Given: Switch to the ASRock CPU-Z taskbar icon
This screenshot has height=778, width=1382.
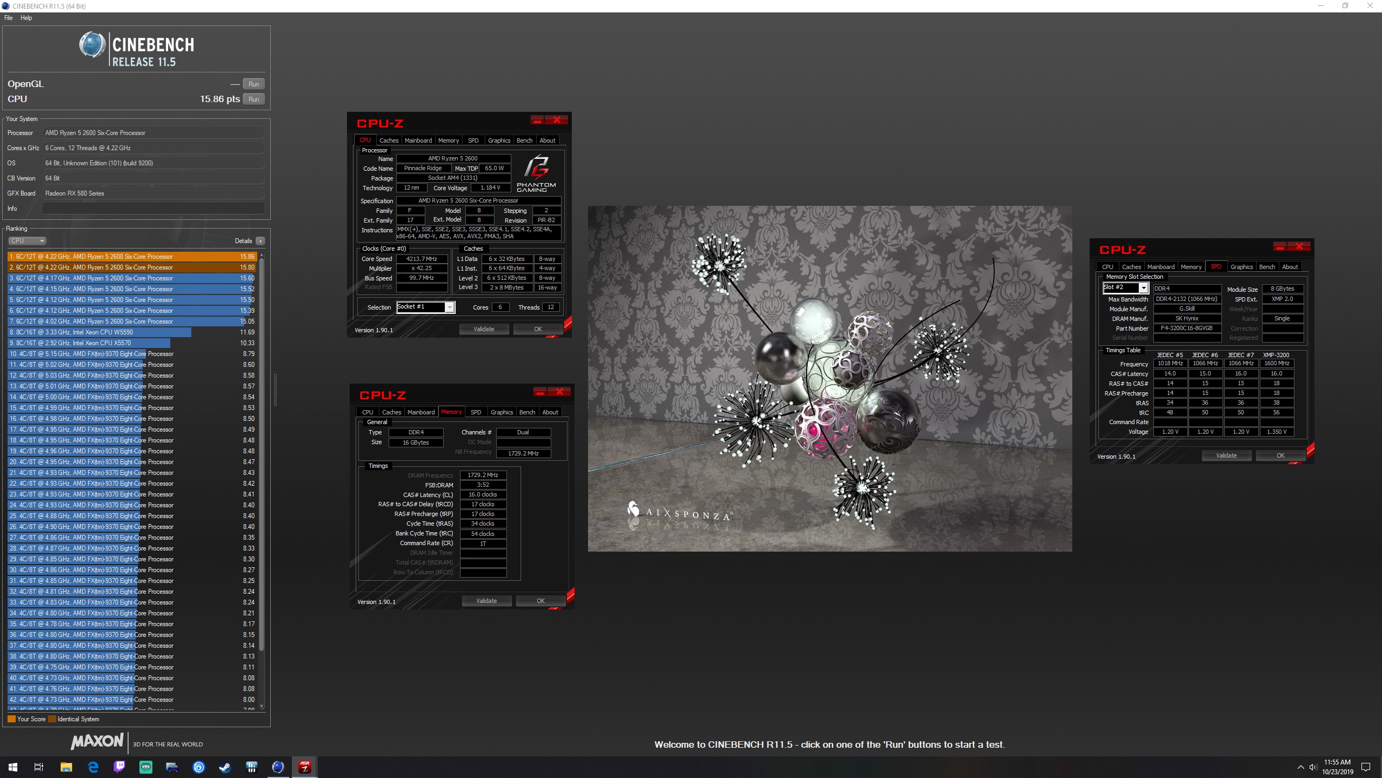Looking at the screenshot, I should 305,767.
